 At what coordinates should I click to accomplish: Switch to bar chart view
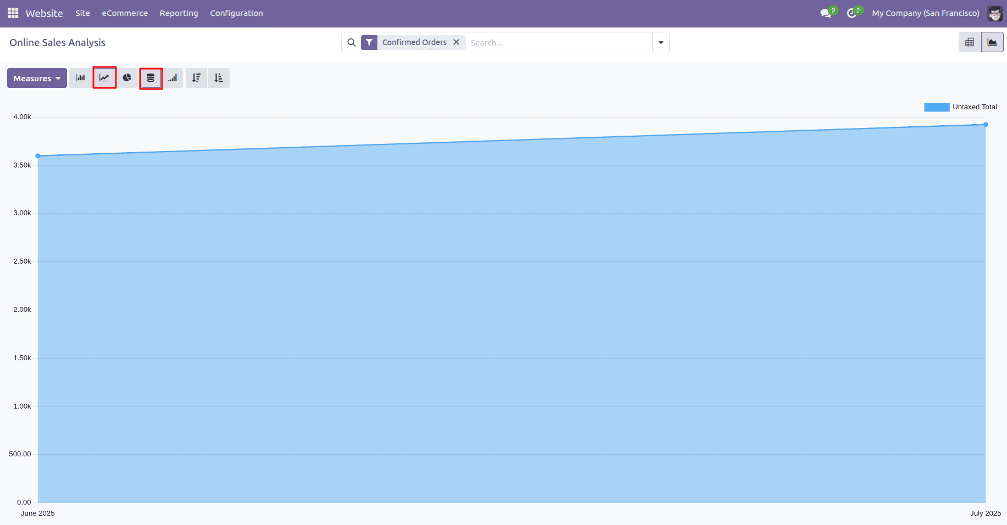click(81, 78)
